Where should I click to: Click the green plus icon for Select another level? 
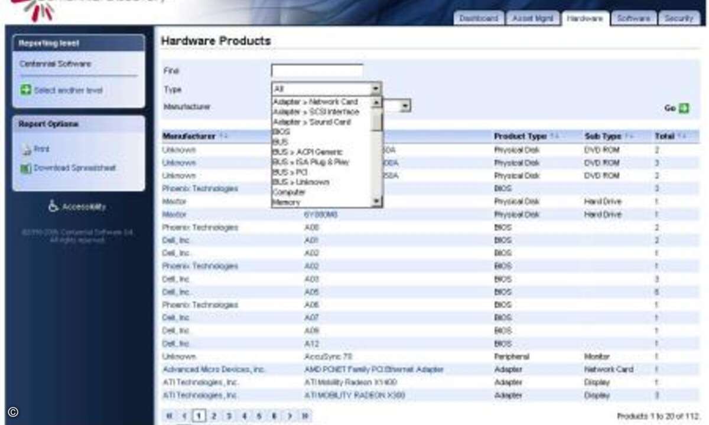[25, 90]
